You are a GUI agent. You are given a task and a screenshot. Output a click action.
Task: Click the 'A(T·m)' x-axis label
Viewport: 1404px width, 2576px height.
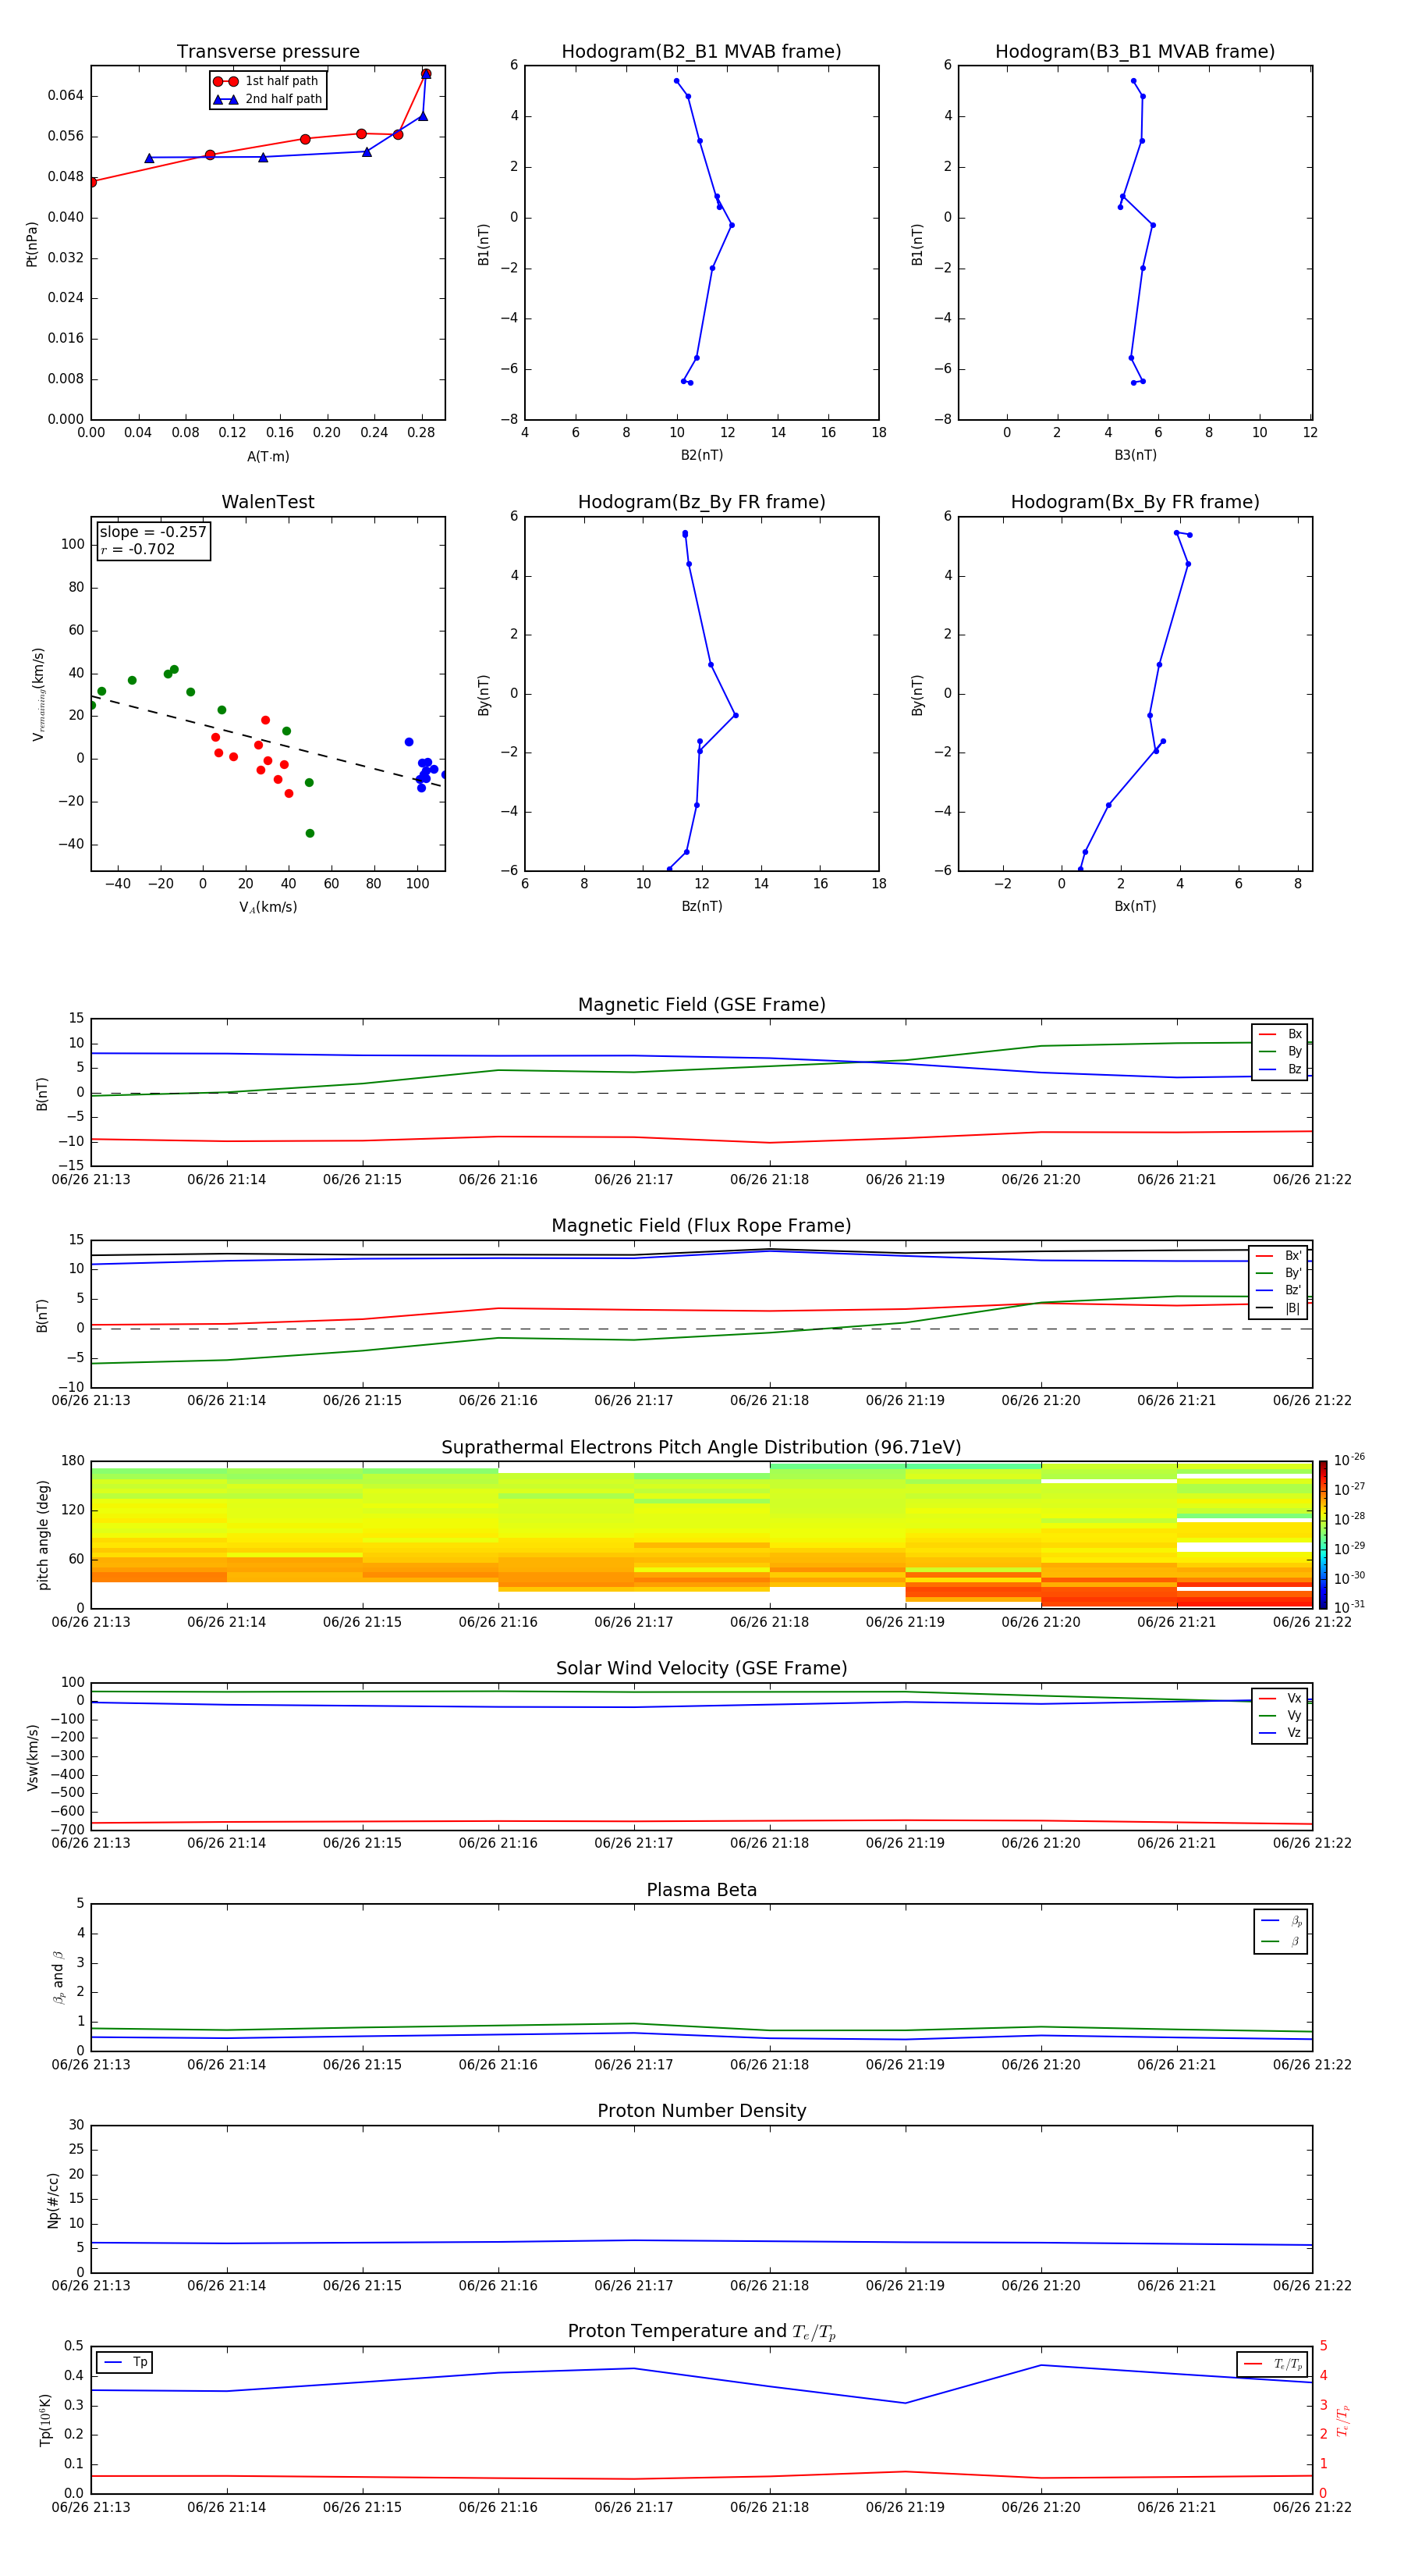268,457
